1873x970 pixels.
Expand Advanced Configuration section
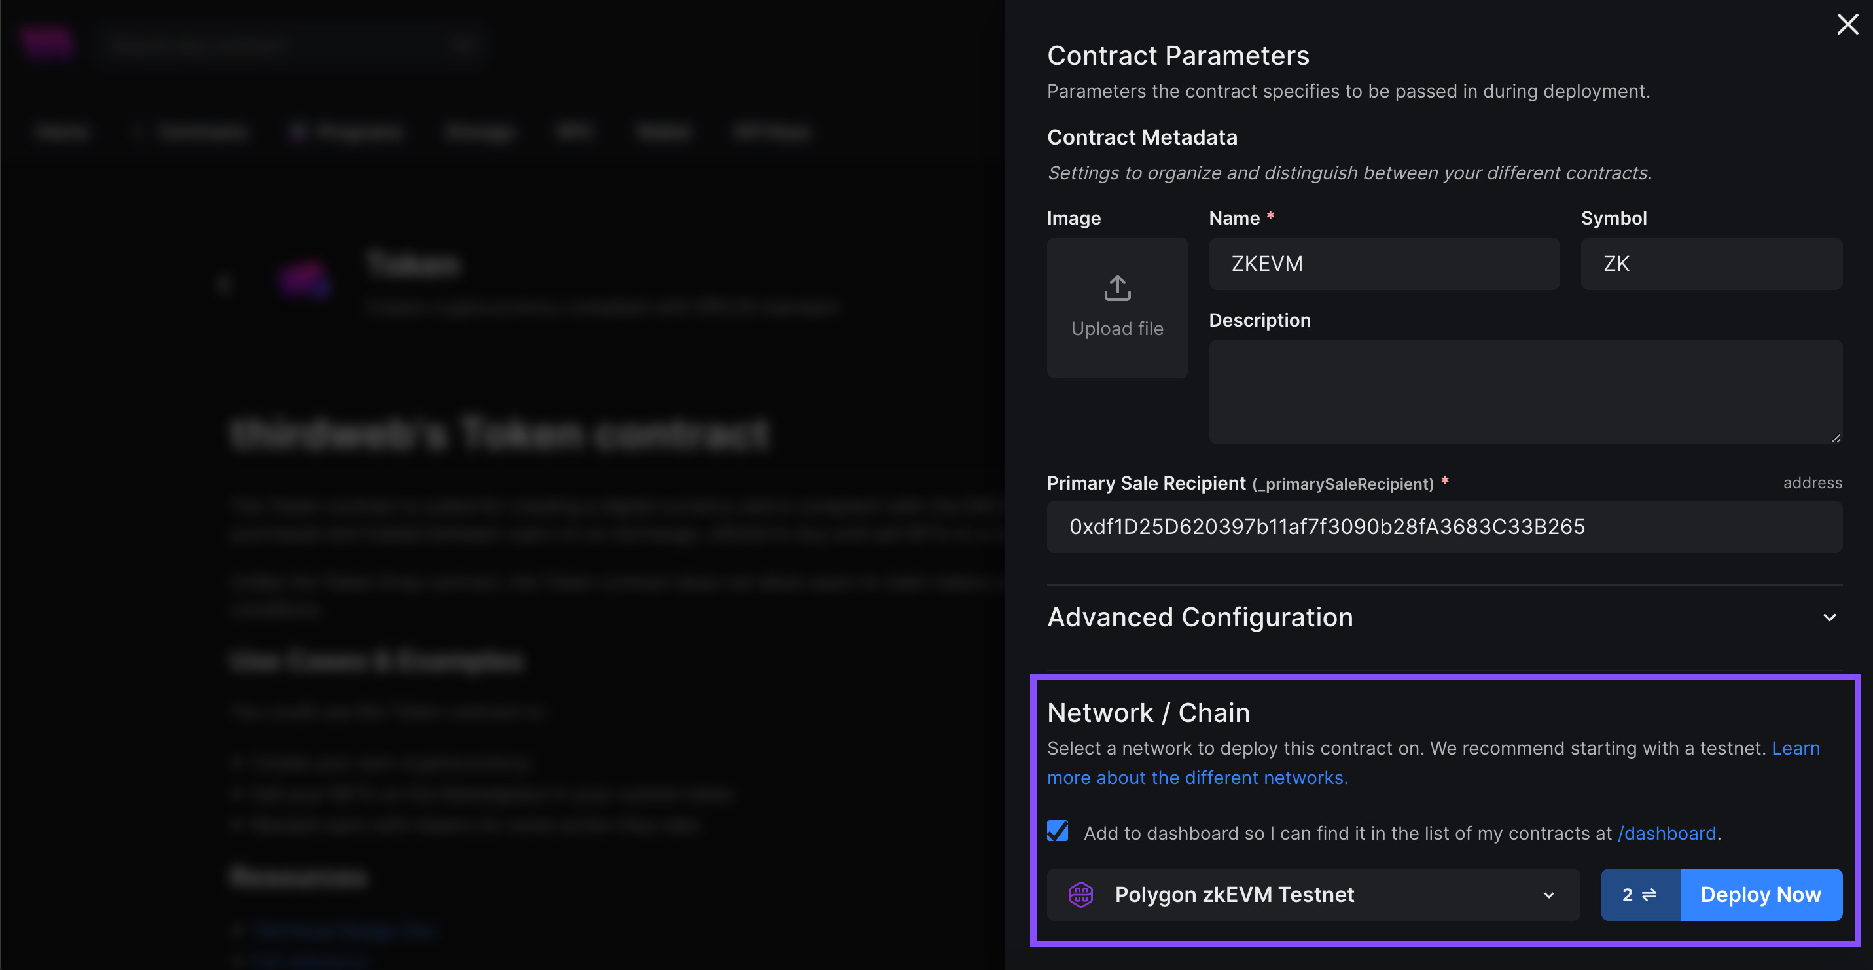point(1829,617)
